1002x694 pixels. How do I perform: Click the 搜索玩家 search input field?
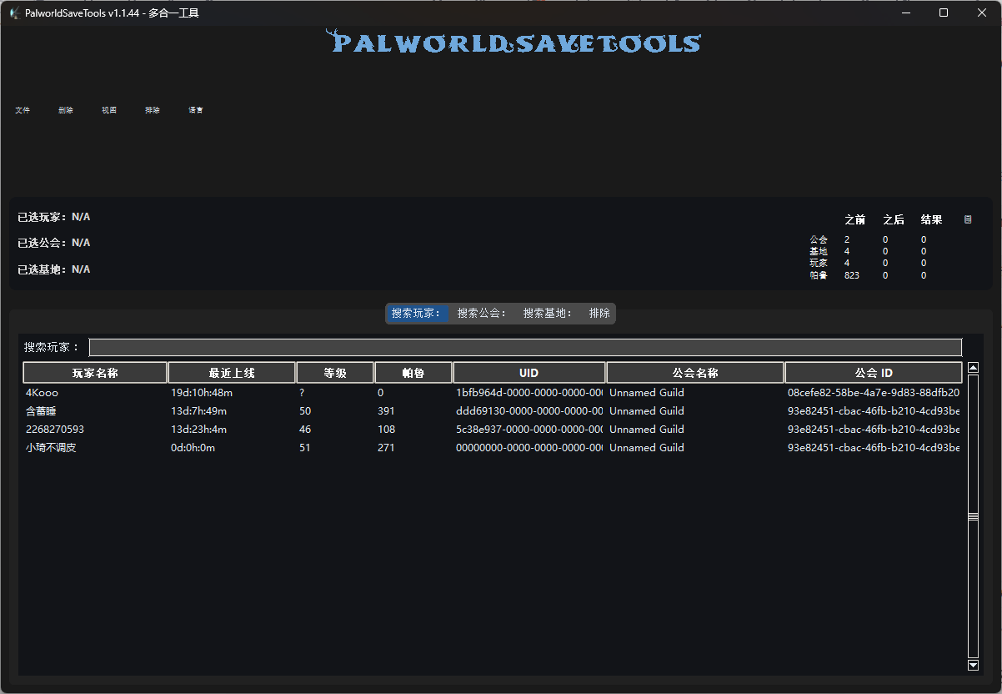pyautogui.click(x=525, y=348)
